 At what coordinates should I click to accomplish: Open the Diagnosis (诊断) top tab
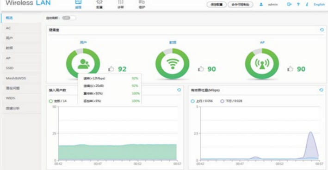tap(121, 4)
